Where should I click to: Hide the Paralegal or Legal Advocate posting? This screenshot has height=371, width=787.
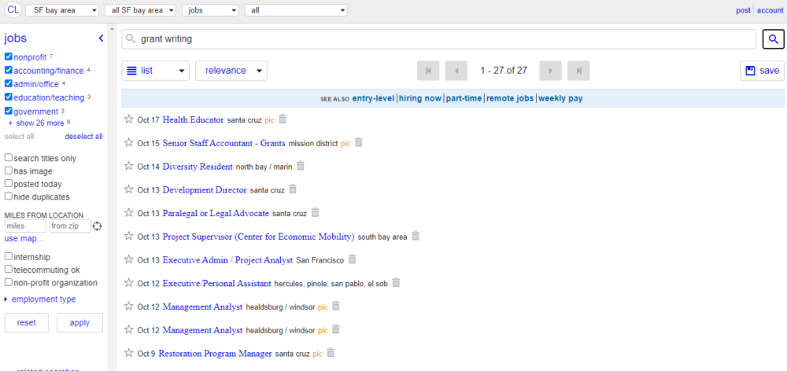pos(315,212)
